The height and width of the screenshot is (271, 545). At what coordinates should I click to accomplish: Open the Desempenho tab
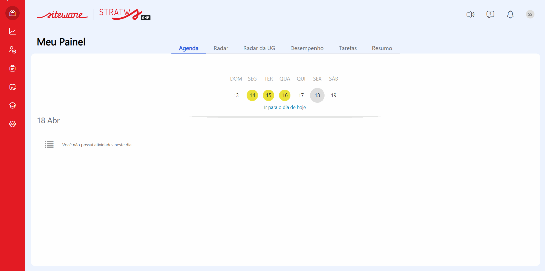tap(307, 48)
